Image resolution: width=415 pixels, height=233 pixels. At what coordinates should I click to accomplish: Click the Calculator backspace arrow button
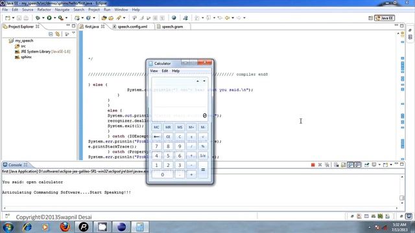[156, 137]
